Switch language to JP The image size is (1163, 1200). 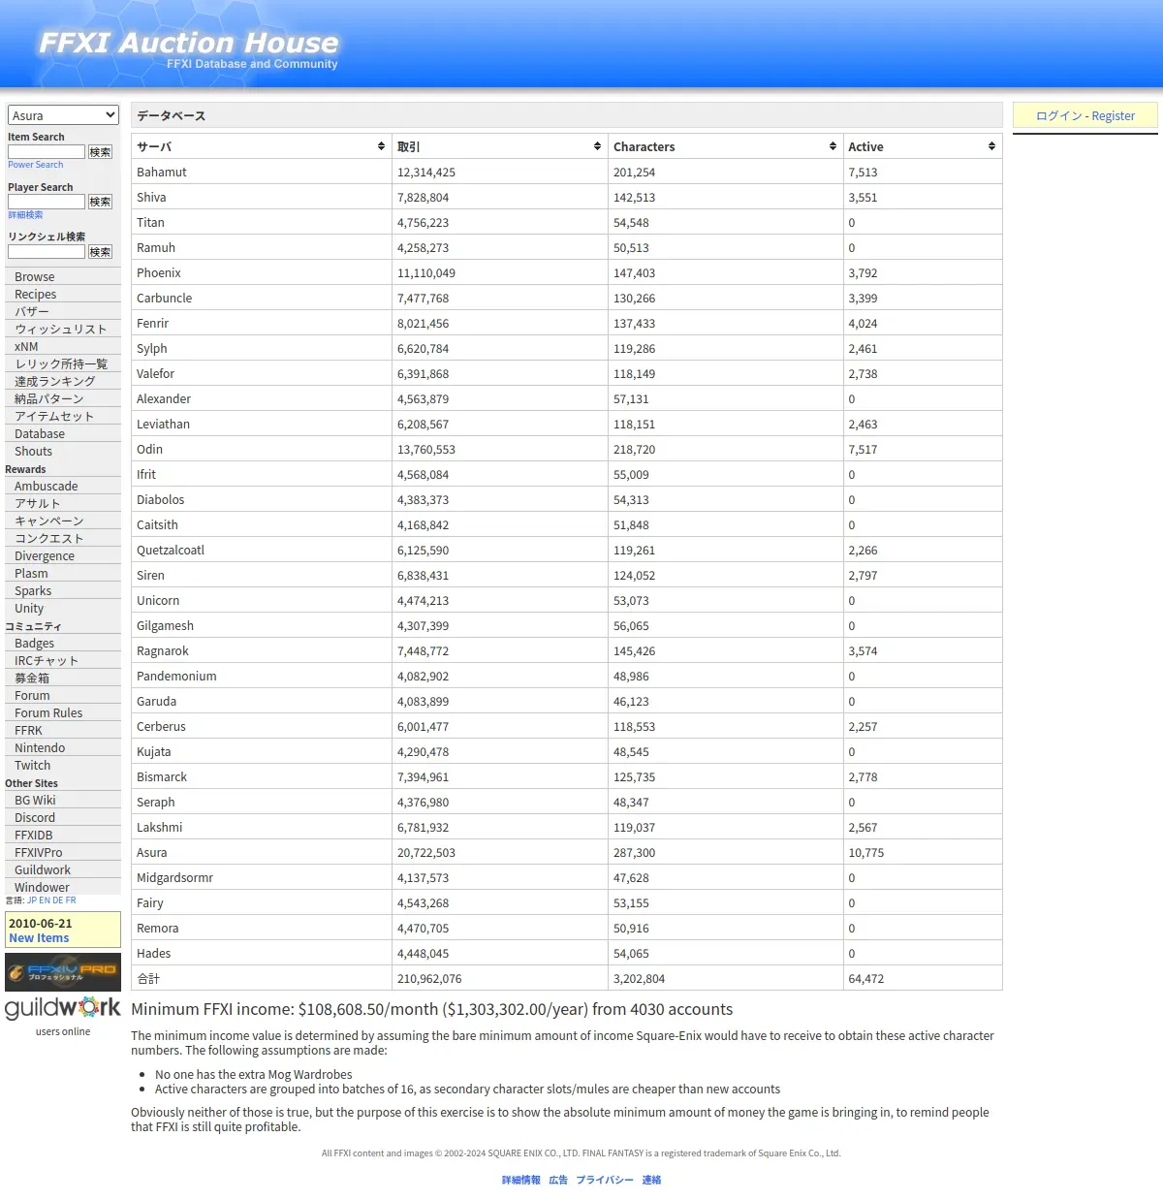32,900
